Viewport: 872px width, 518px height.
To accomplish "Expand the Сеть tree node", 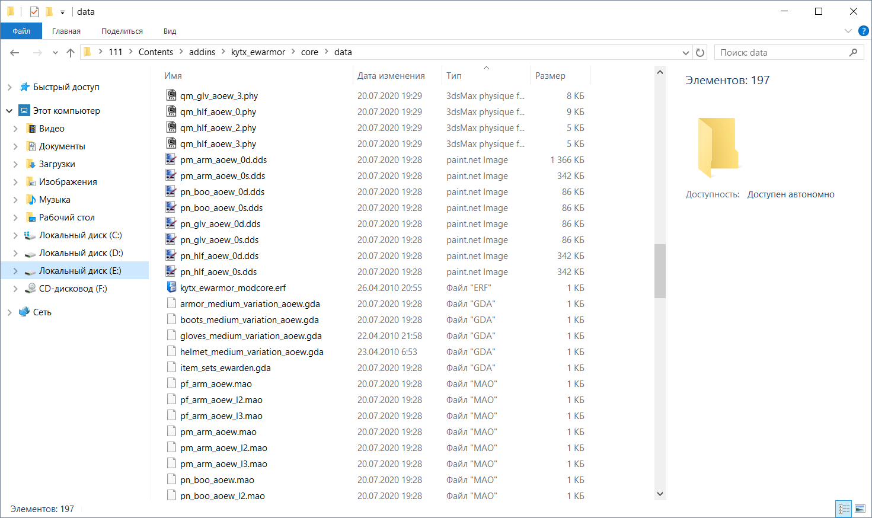I will coord(9,312).
